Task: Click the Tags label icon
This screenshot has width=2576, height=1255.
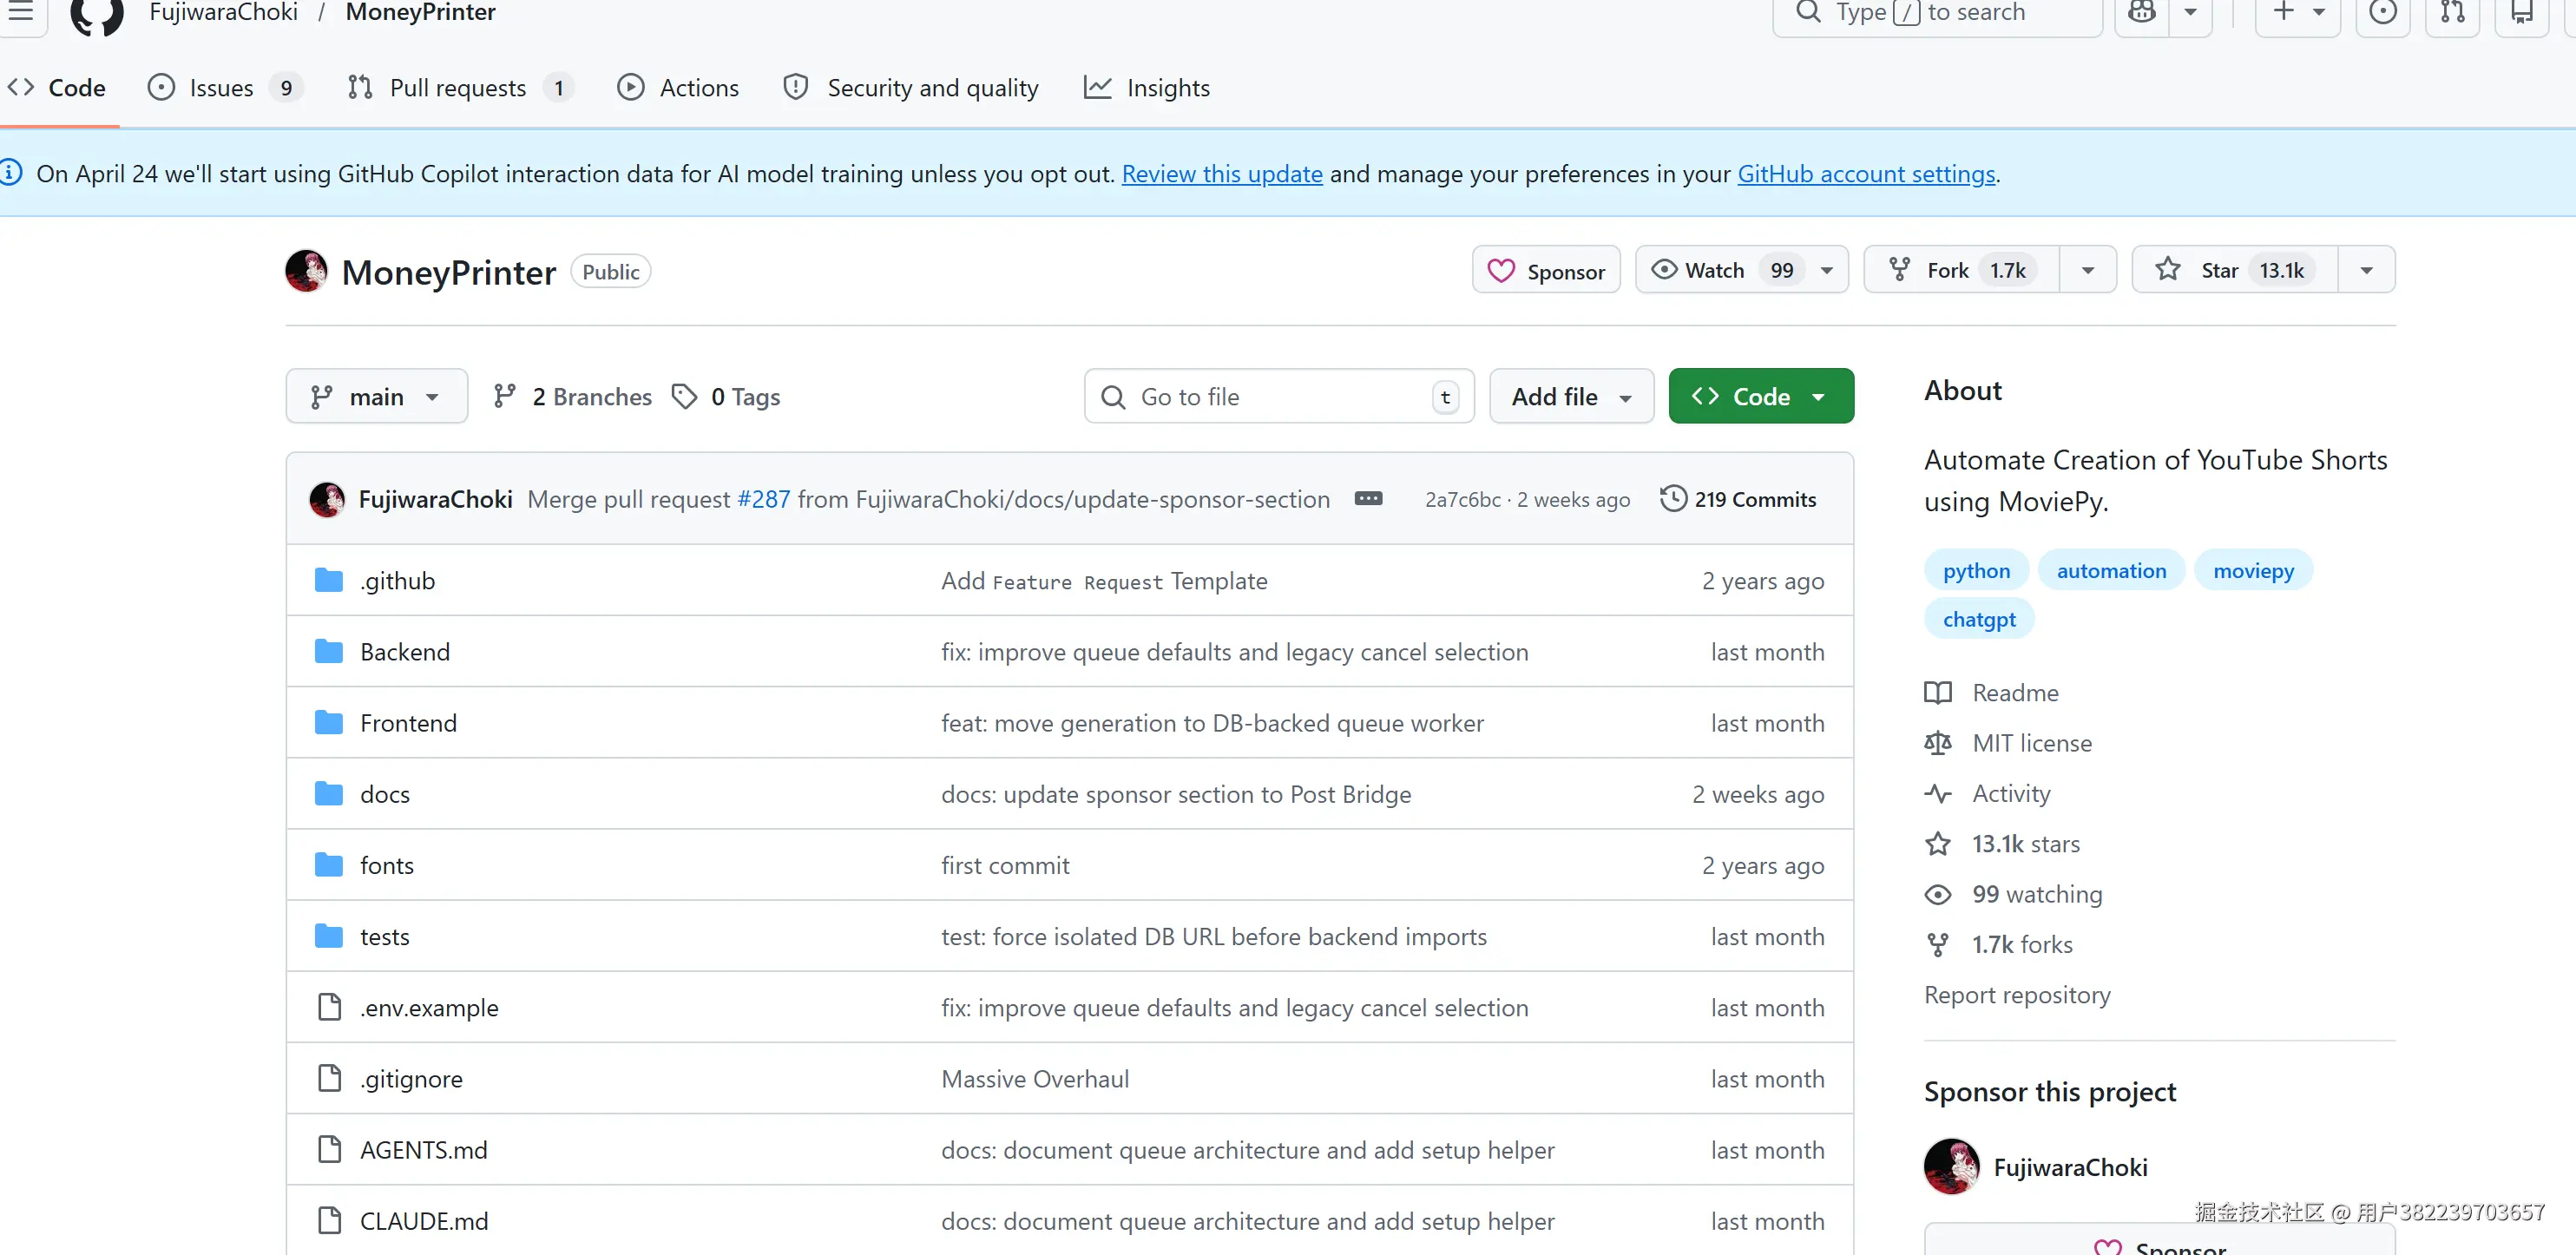Action: tap(684, 397)
